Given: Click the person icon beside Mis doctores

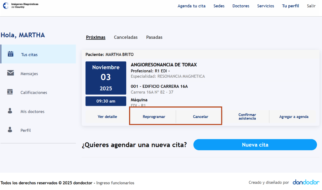Looking at the screenshot, I should [10, 111].
